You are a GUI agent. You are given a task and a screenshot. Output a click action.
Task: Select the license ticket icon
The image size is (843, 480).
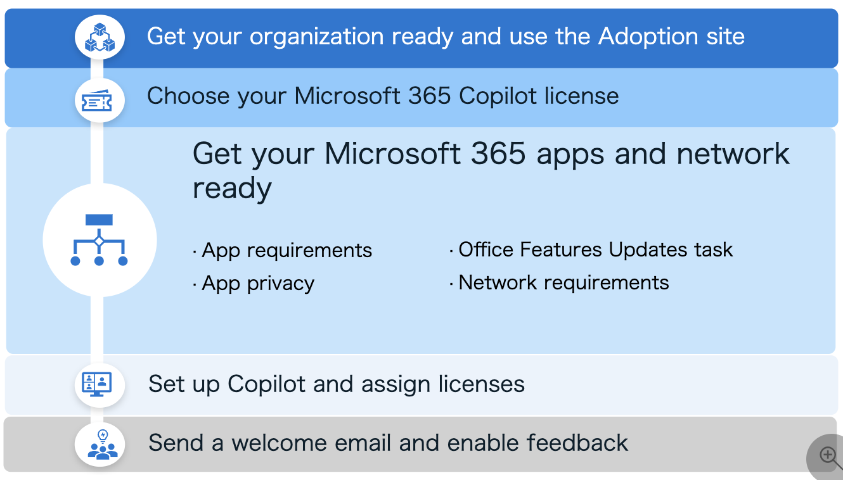(97, 100)
